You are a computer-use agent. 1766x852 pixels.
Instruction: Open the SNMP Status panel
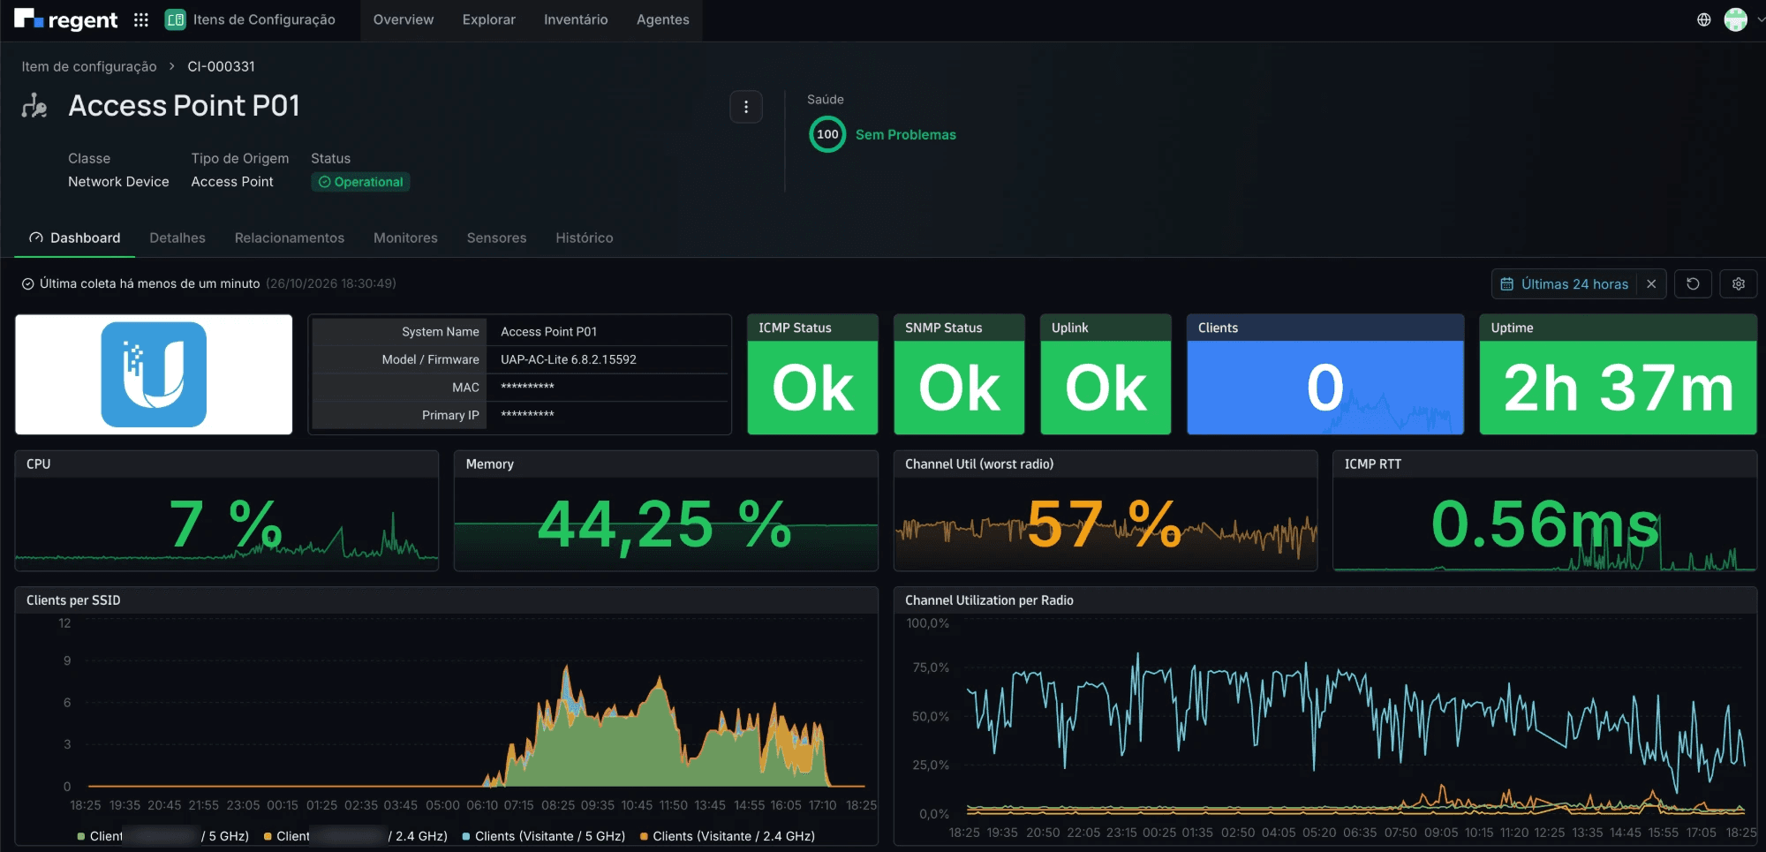coord(959,374)
